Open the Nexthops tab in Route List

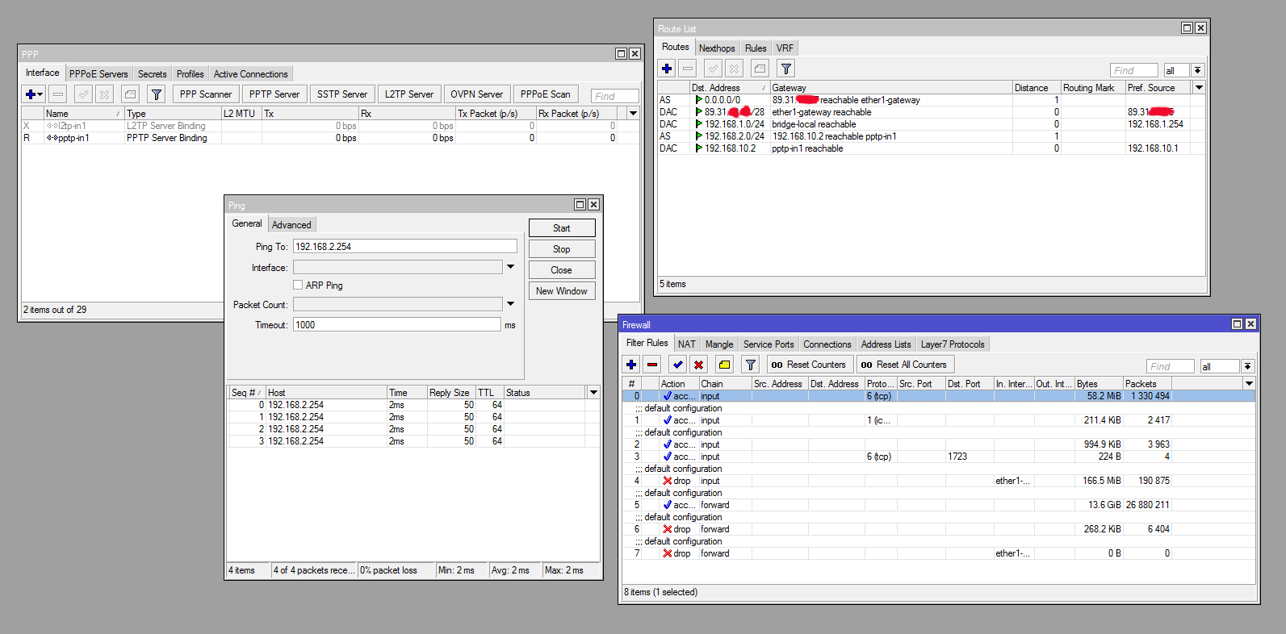[717, 48]
